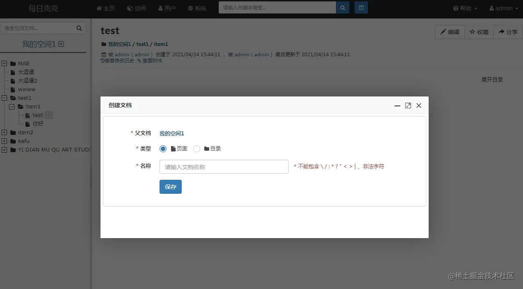Image resolution: width=523 pixels, height=289 pixels.
Task: Click the 每日克克 site logo
Action: tap(43, 8)
